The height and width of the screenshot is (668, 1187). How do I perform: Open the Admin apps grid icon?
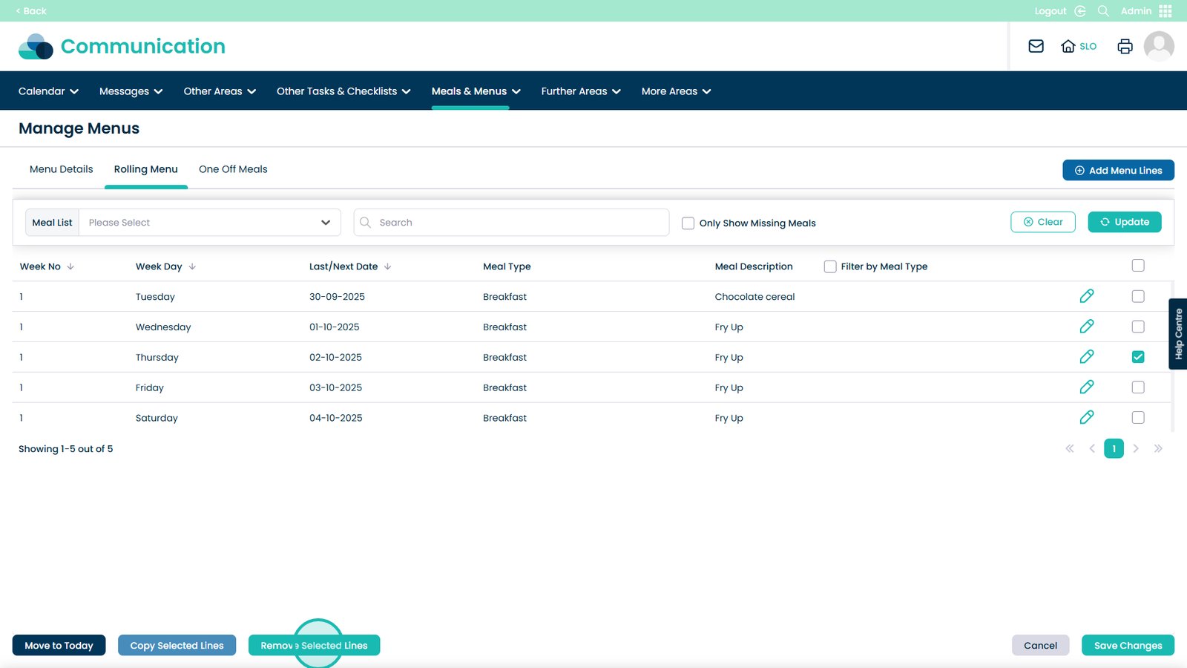1165,11
